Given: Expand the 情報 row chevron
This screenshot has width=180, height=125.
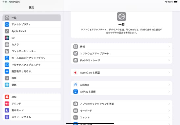Looking at the screenshot, I should [x=169, y=47].
